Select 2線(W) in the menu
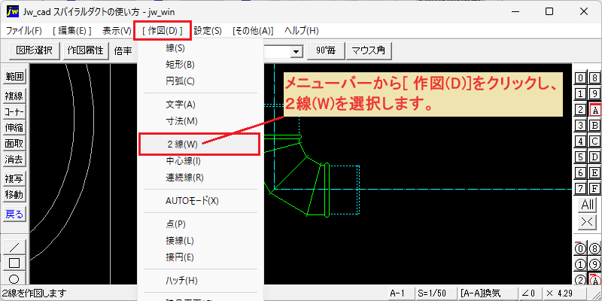The image size is (602, 301). coord(199,144)
